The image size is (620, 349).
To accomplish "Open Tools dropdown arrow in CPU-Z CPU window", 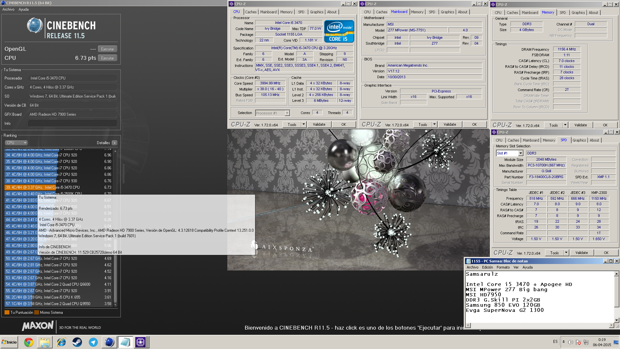I will tap(304, 124).
